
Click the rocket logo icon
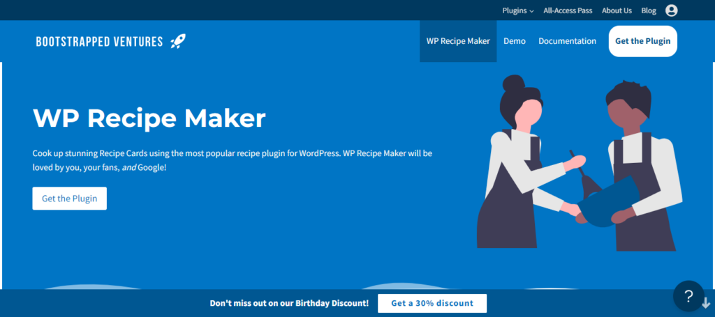pos(178,41)
